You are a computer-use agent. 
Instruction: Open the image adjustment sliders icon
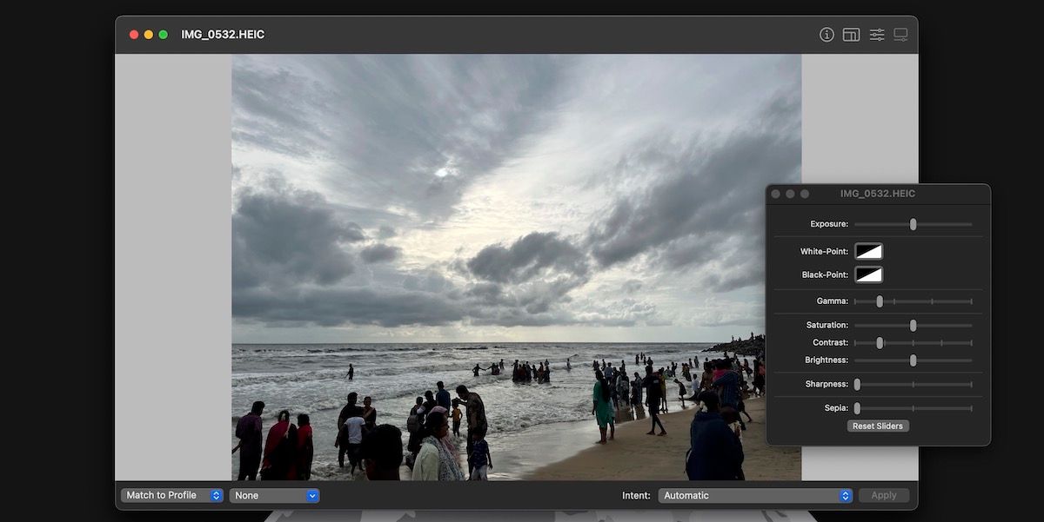pyautogui.click(x=876, y=34)
